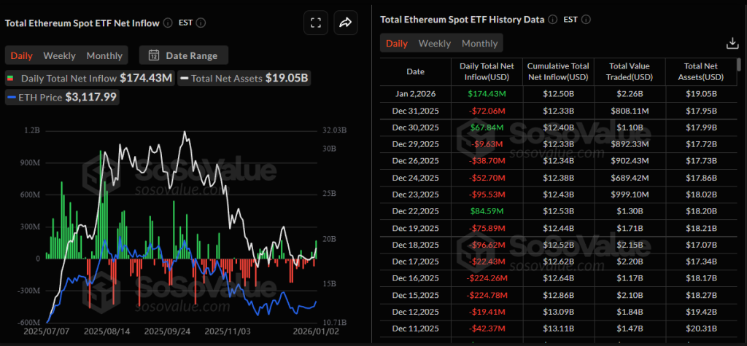Click the Daily Total Net Inflow column header
Image resolution: width=747 pixels, height=346 pixels.
(487, 71)
